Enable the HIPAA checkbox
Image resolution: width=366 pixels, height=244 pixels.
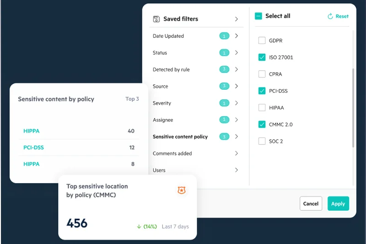262,108
